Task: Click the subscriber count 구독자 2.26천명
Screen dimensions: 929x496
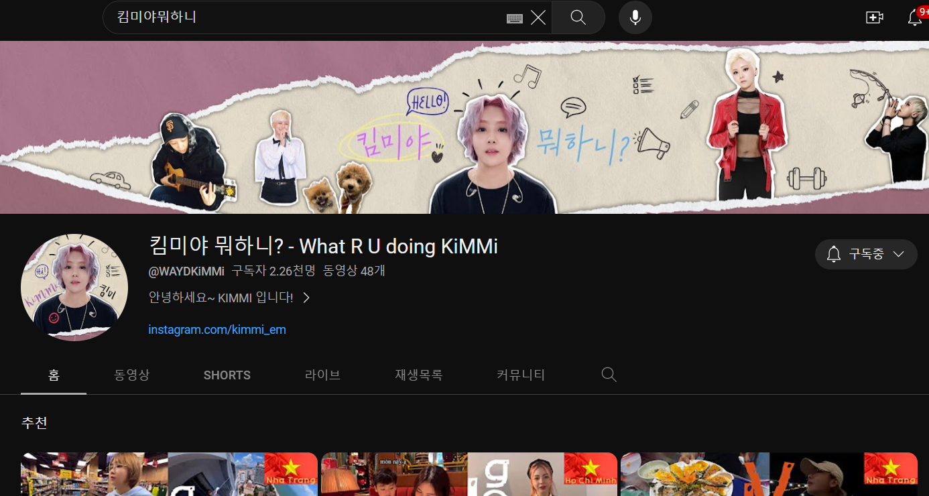Action: (273, 271)
